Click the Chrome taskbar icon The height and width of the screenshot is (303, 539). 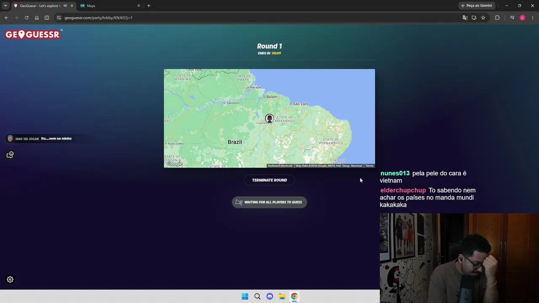tap(294, 296)
